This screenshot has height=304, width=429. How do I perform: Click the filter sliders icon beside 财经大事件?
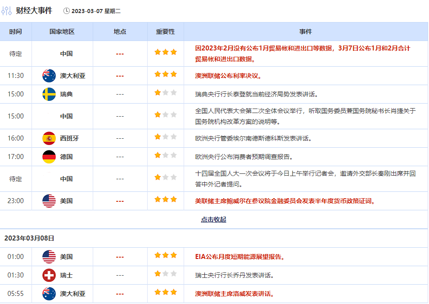[x=7, y=11]
